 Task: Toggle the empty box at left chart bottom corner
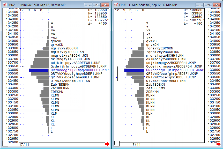(x=5, y=144)
